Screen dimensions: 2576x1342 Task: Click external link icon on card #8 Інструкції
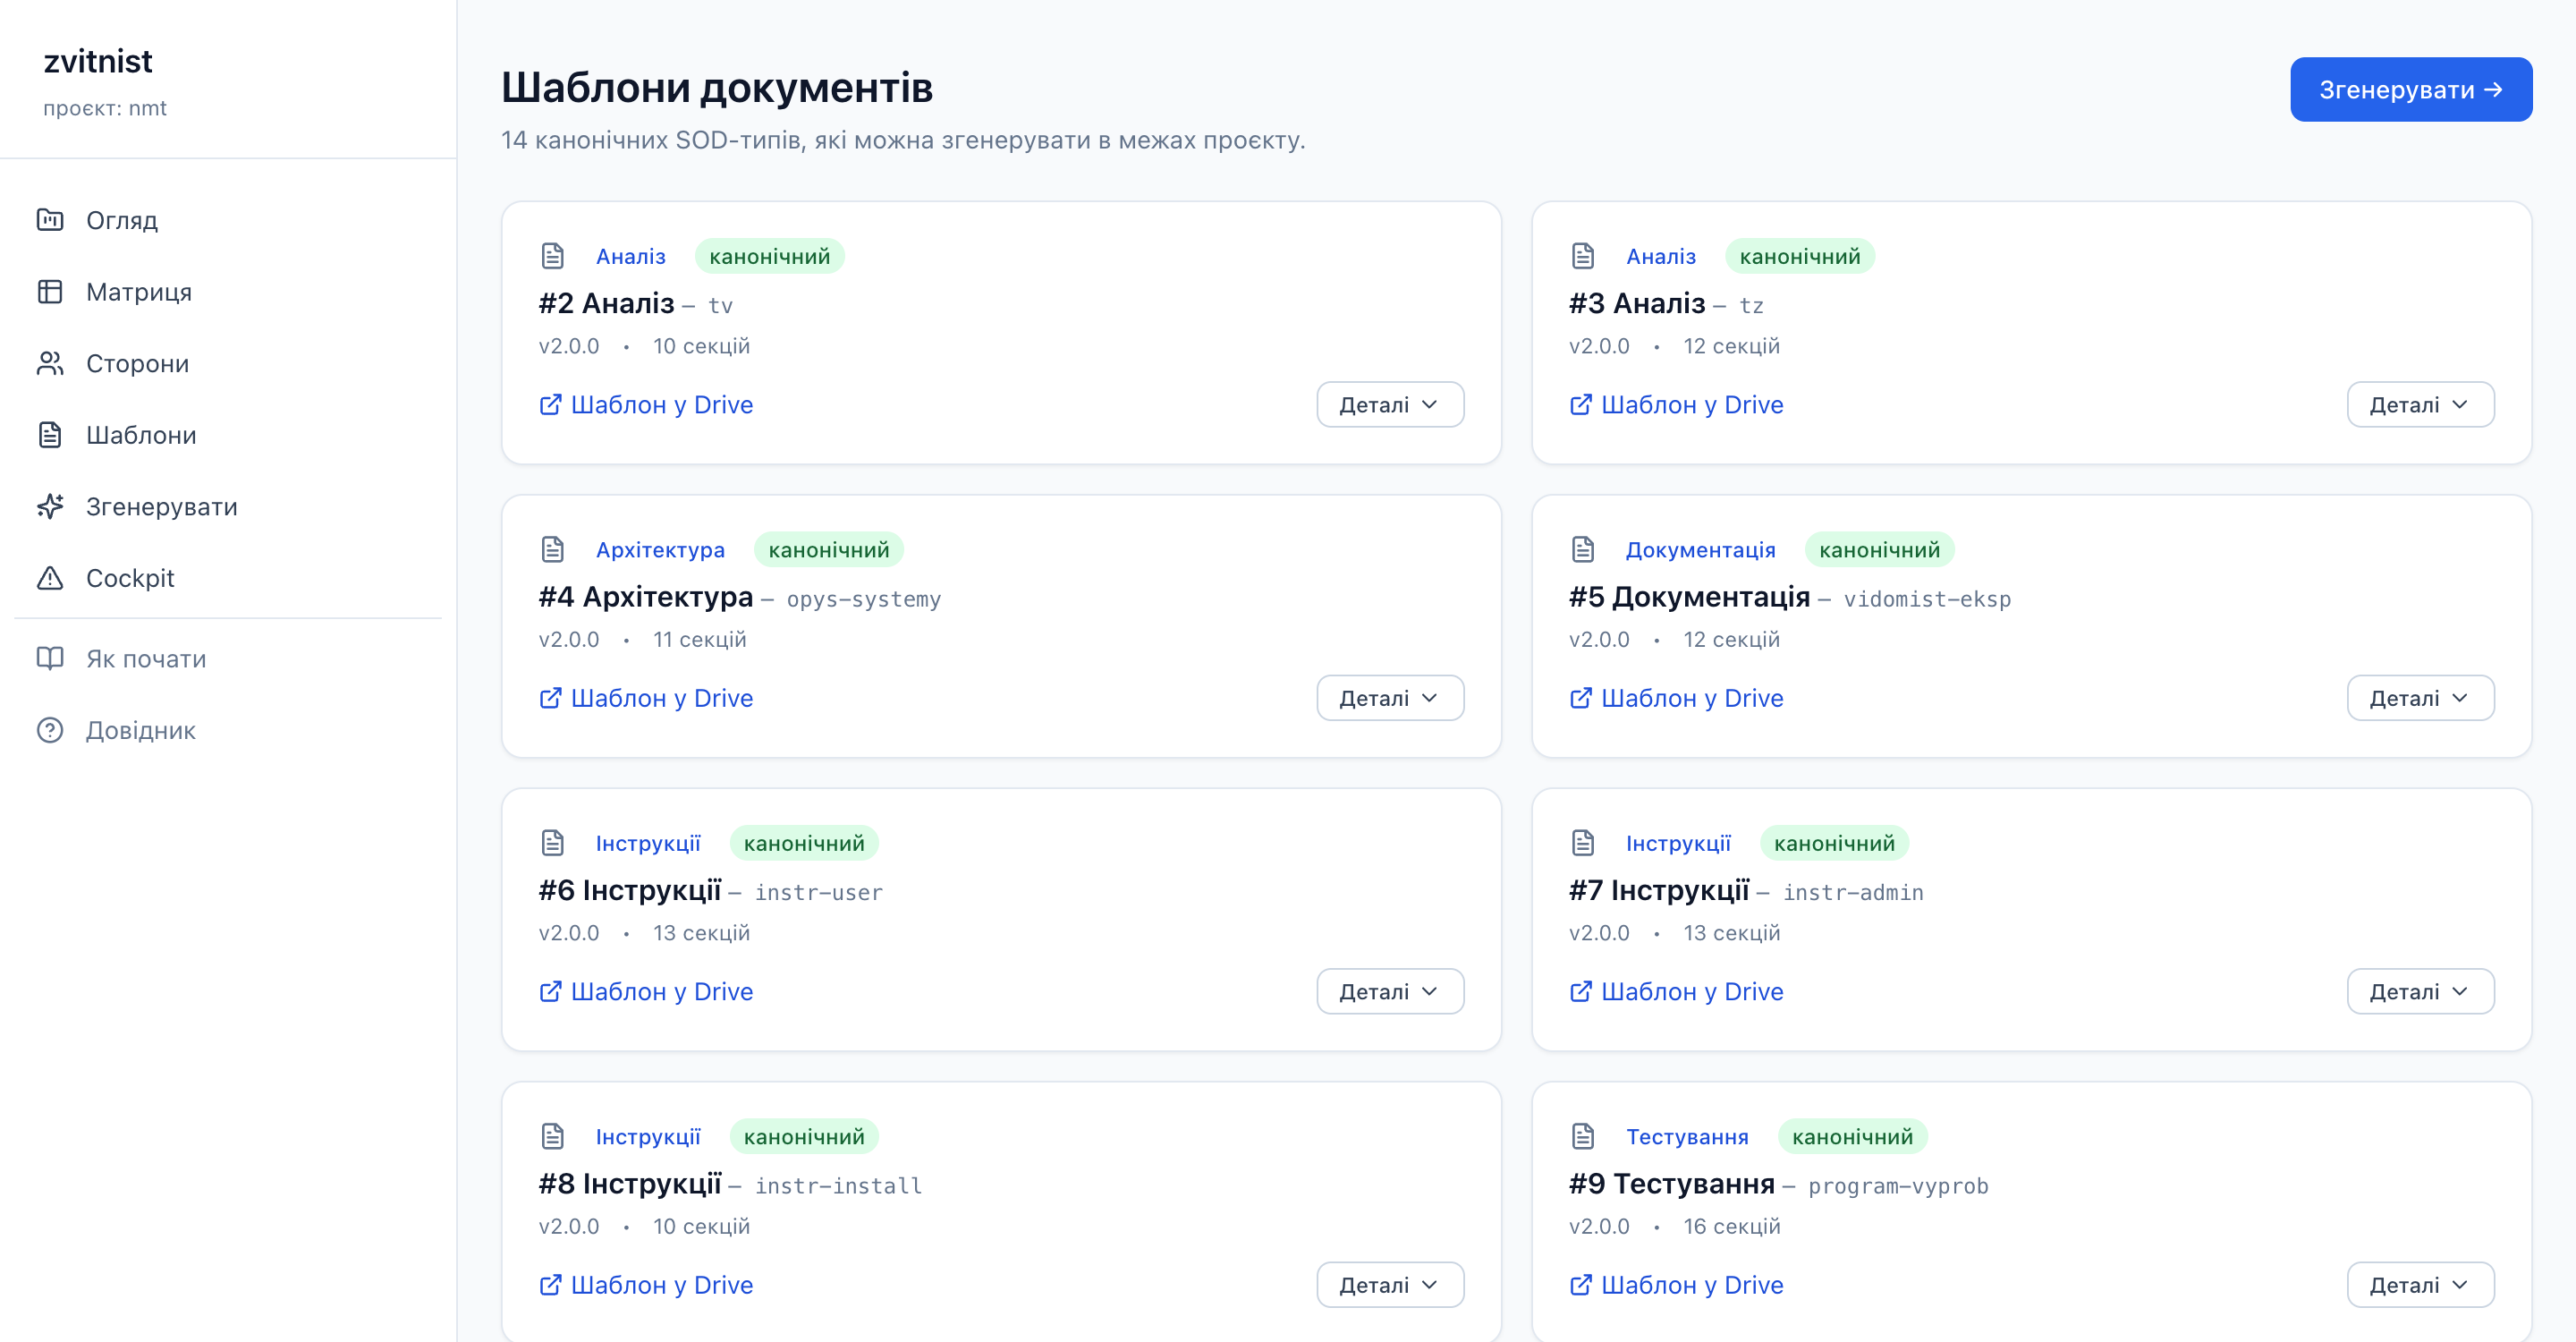pos(550,1285)
